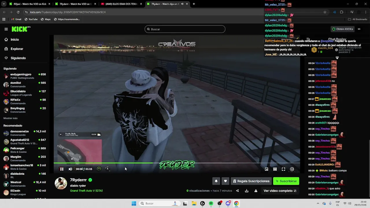Open Discord from taskbar

point(228,203)
